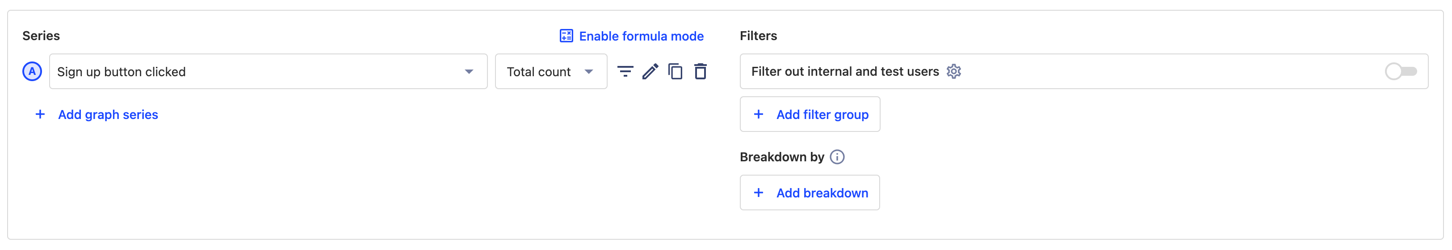This screenshot has height=250, width=1452.
Task: Rename the series with pencil icon
Action: [x=650, y=71]
